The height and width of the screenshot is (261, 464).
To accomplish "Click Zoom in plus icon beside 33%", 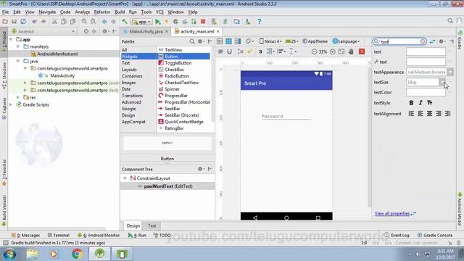I will [x=333, y=51].
